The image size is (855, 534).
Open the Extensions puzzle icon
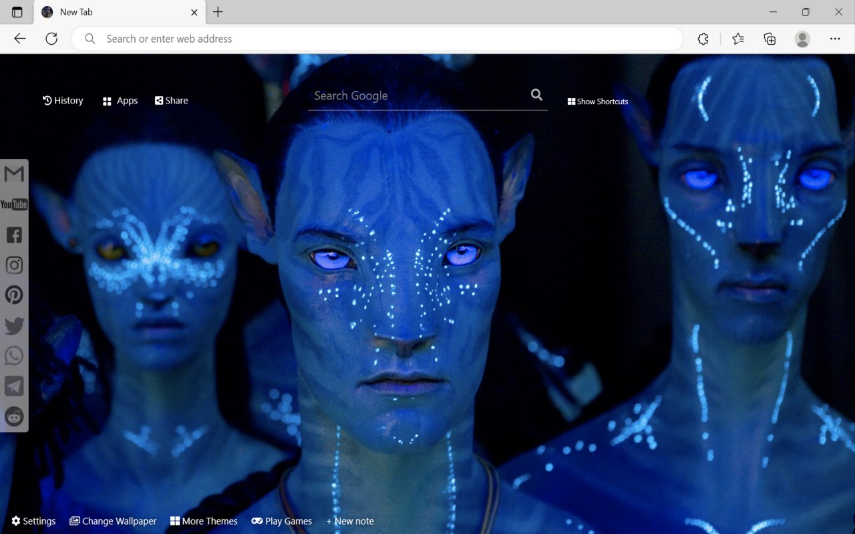(x=703, y=39)
